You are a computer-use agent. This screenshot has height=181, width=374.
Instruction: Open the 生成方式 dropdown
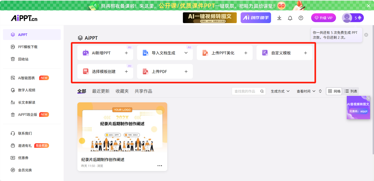pyautogui.click(x=280, y=91)
